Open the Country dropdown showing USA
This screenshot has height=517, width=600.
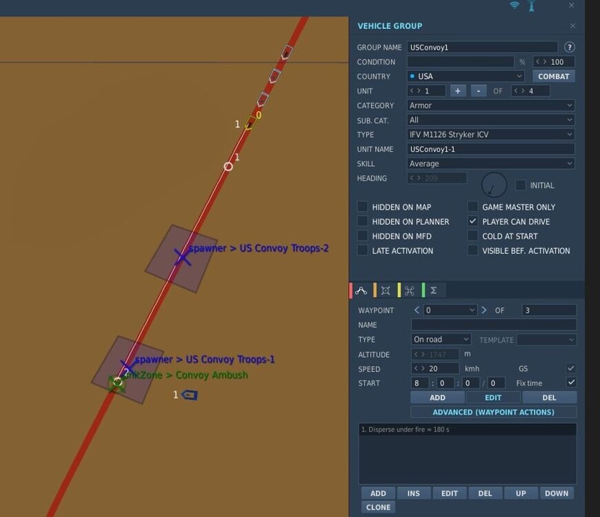(466, 76)
